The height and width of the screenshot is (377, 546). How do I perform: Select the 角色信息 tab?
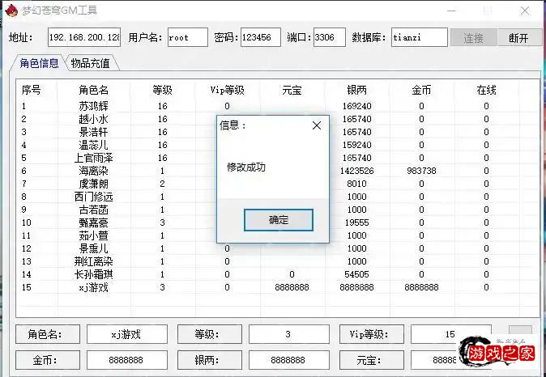point(39,63)
